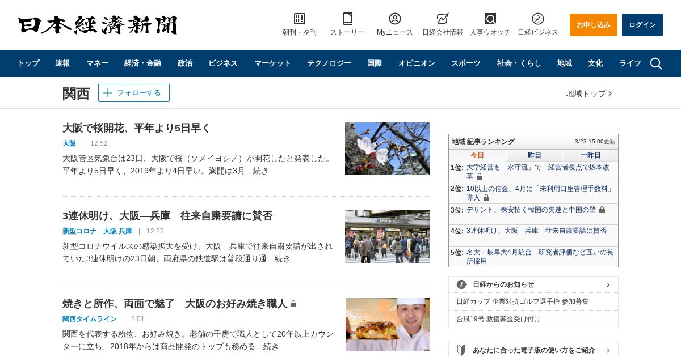Open the okonomiyaki chef photo thumbnail
This screenshot has width=681, height=357.
[388, 324]
